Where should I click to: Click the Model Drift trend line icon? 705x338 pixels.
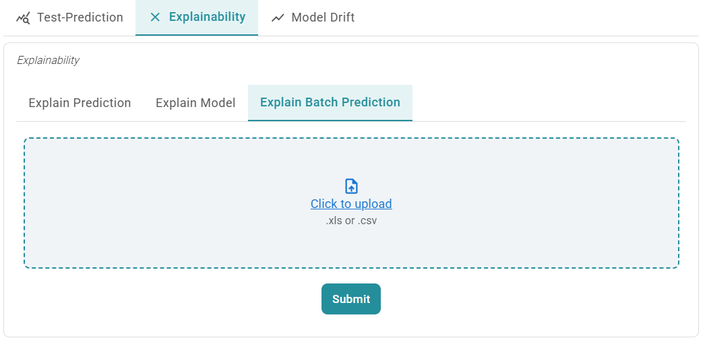tap(278, 18)
